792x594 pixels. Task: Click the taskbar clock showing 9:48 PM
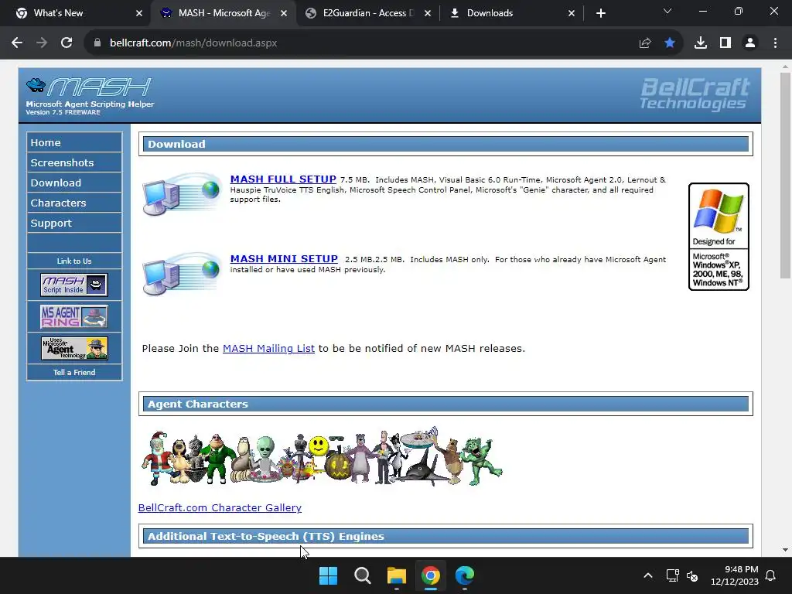click(735, 575)
